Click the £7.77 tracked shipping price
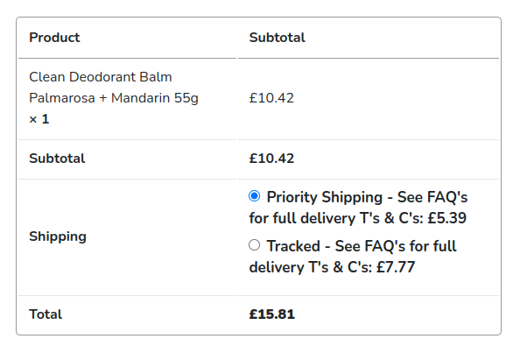 pyautogui.click(x=396, y=267)
